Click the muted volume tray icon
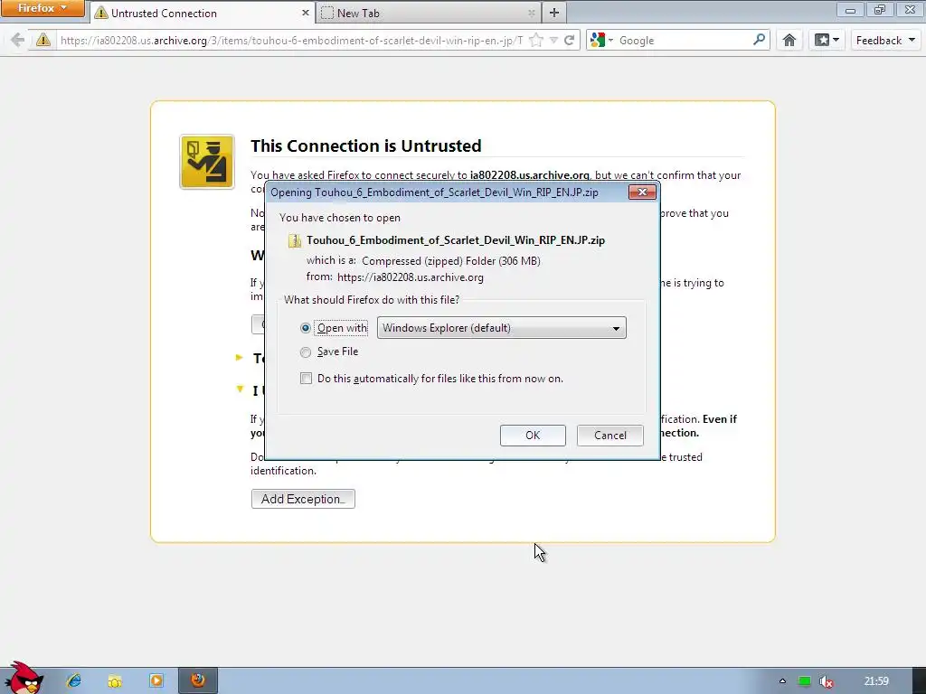Viewport: 926px width, 694px height. click(x=827, y=681)
